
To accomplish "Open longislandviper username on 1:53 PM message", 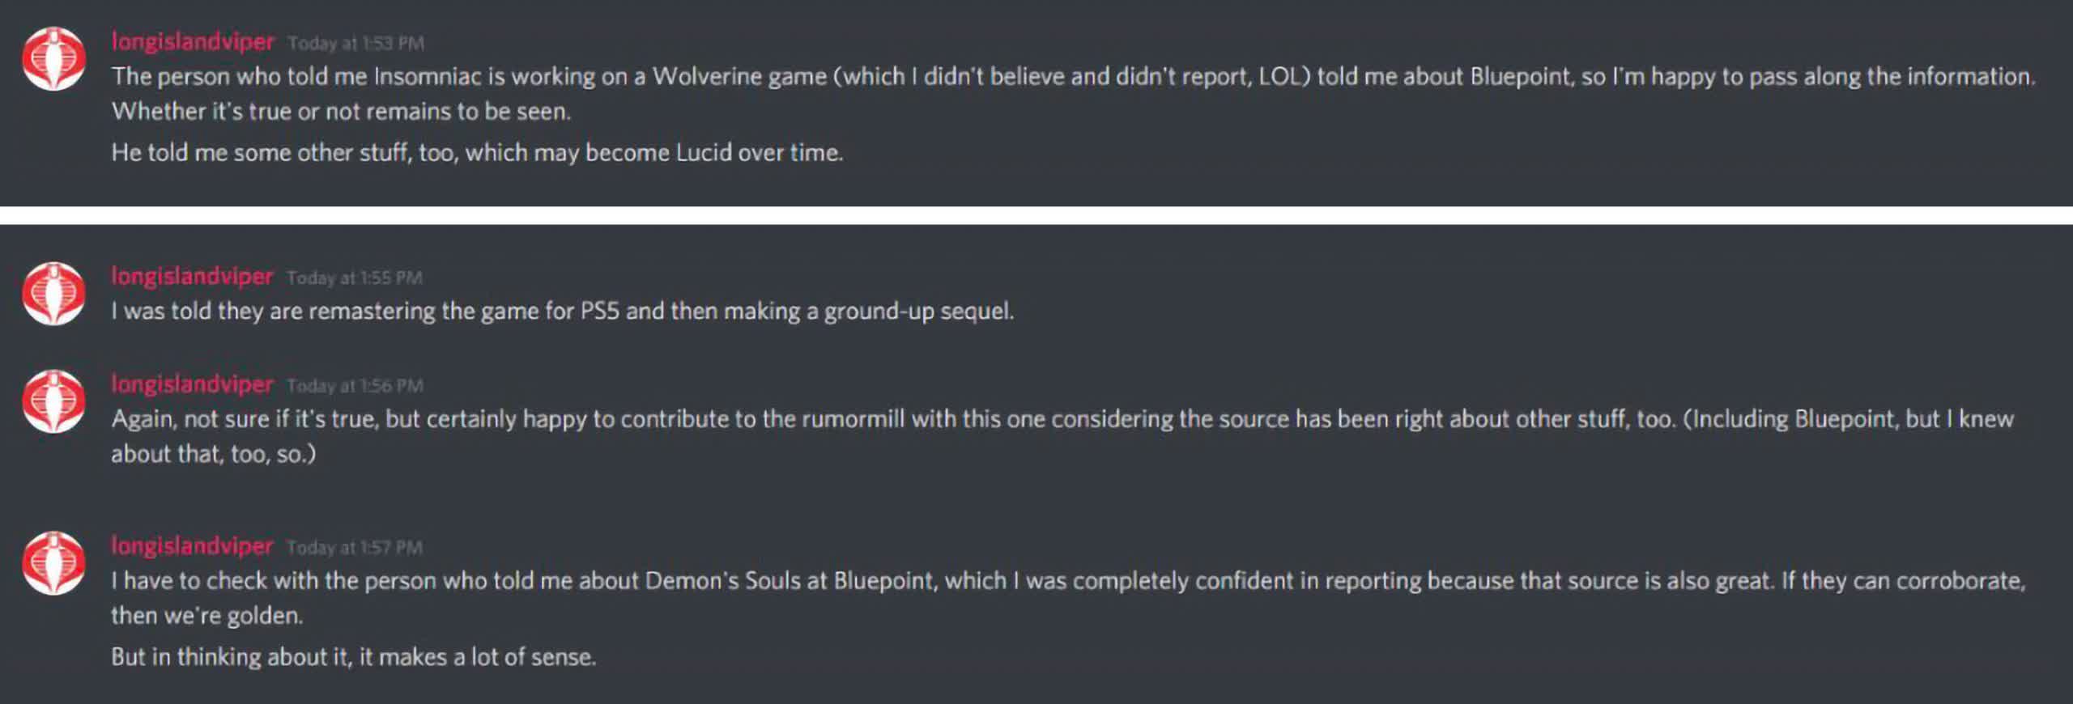I will [193, 41].
